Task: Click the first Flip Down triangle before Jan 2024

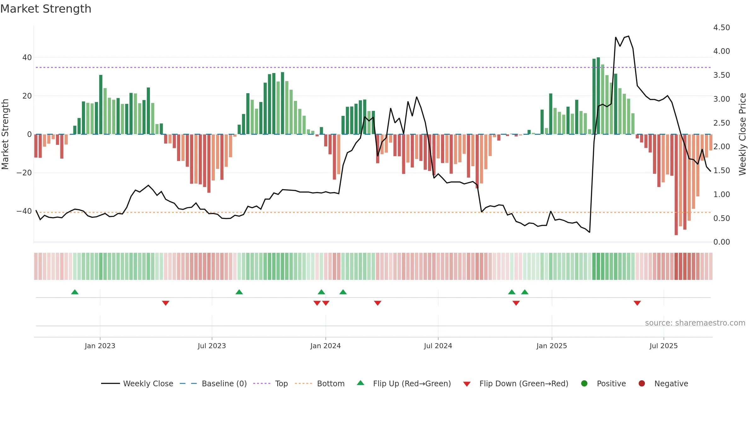Action: coord(317,303)
